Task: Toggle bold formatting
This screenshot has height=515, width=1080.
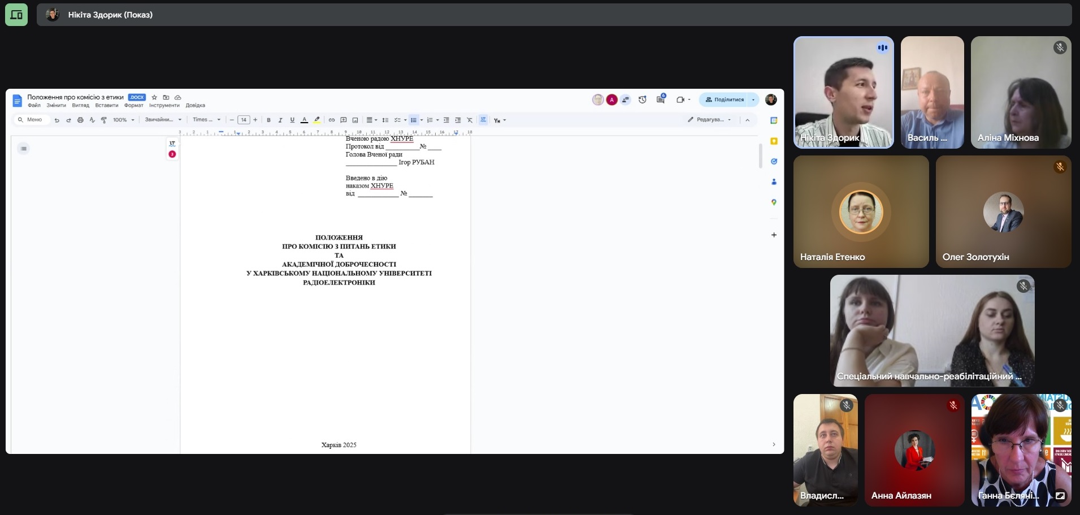Action: (x=268, y=120)
